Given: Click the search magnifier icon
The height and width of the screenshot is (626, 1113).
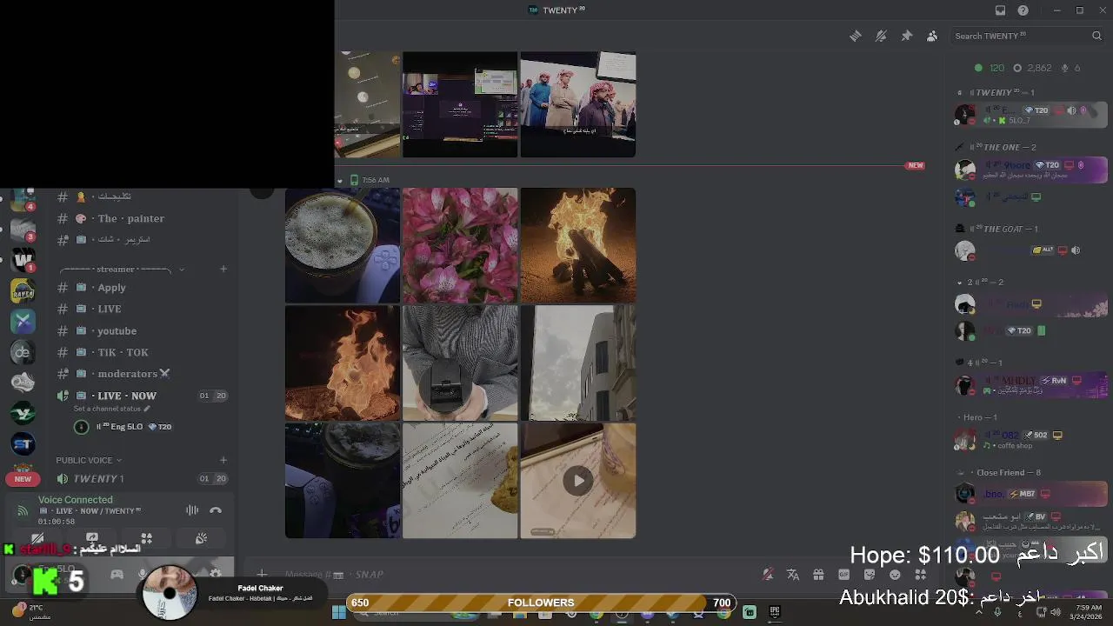Looking at the screenshot, I should tap(1096, 36).
